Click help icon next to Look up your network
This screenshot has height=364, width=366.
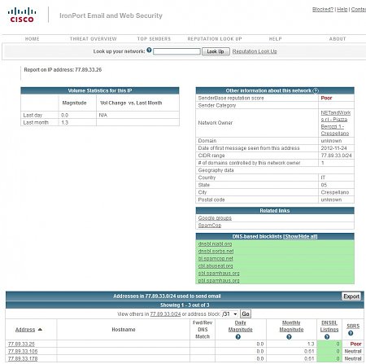point(149,50)
